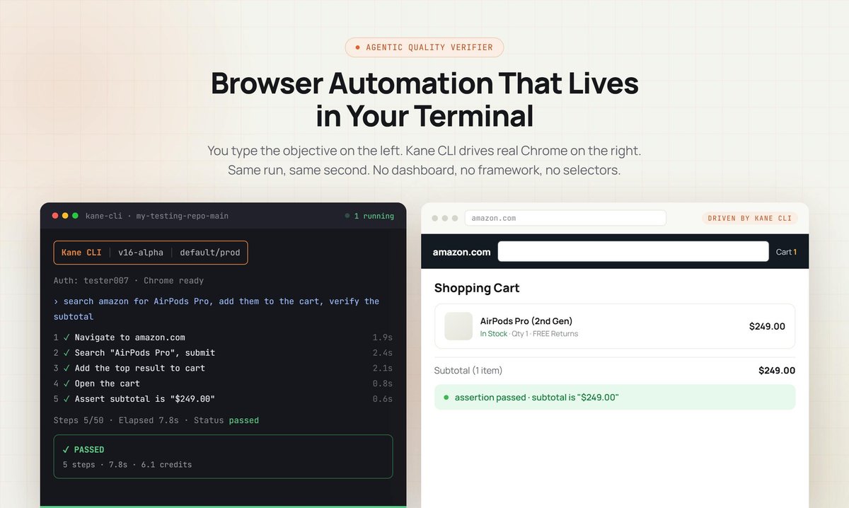Screen dimensions: 849x508
Task: Click the terminal title kane-cli my-testing-repo-main
Action: point(157,216)
